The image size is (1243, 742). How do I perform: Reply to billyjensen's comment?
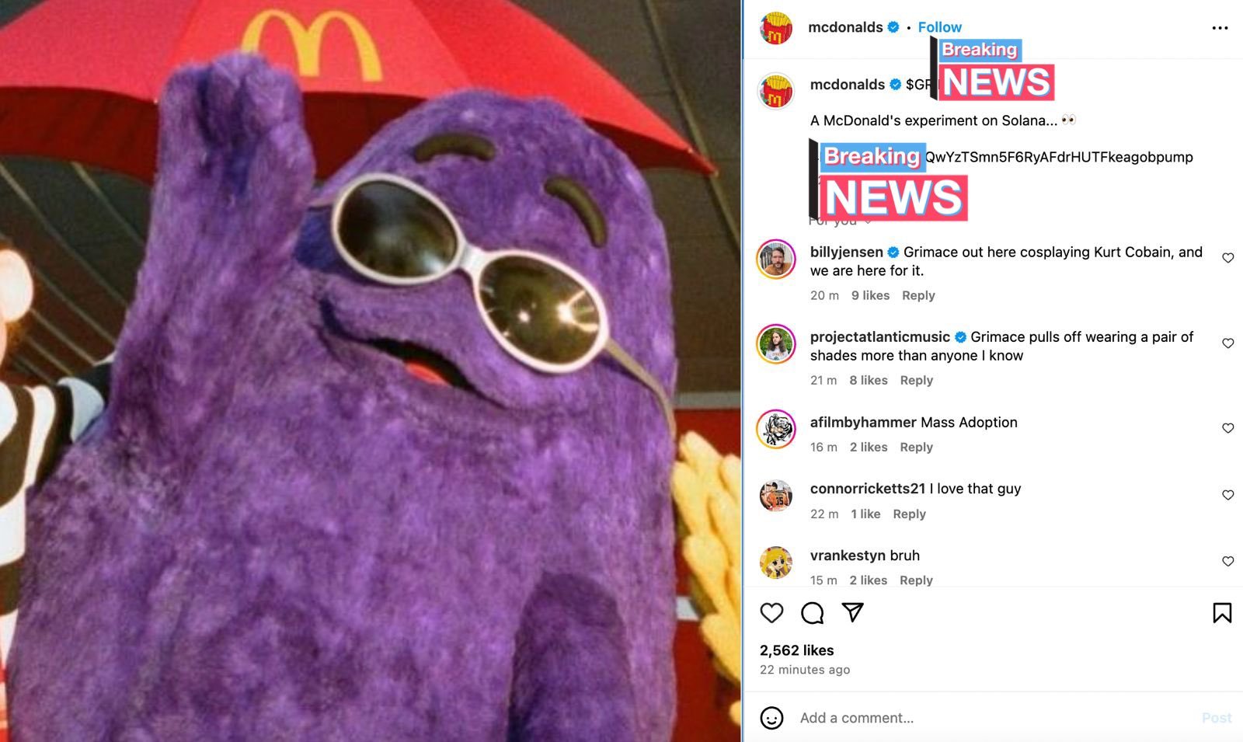[918, 295]
